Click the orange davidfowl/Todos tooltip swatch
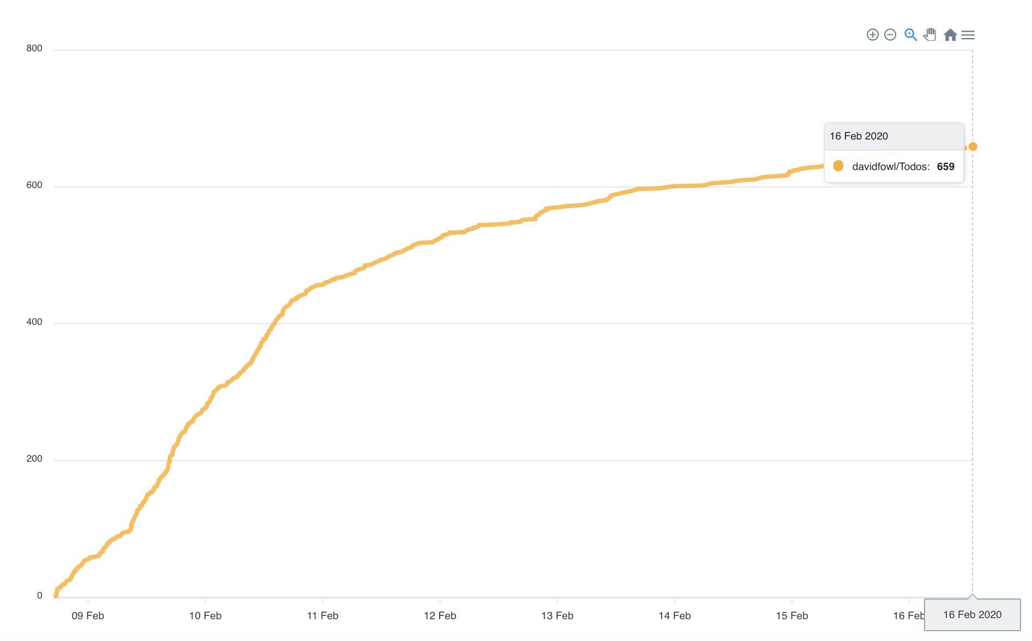This screenshot has height=641, width=1032. point(838,166)
